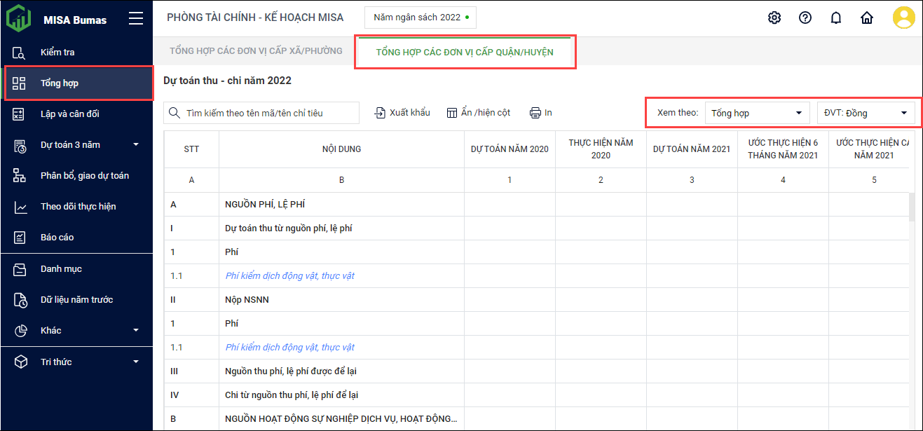Switch to Tổng hợp các đơn vị cấp xã/phường tab
This screenshot has height=431, width=923.
point(256,51)
